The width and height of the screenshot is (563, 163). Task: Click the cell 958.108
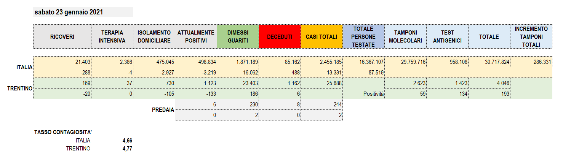447,62
